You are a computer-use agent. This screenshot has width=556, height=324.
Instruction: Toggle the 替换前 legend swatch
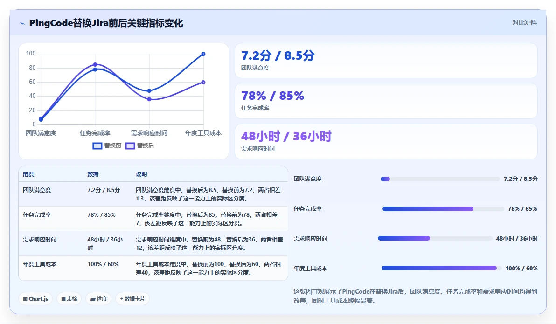click(97, 146)
